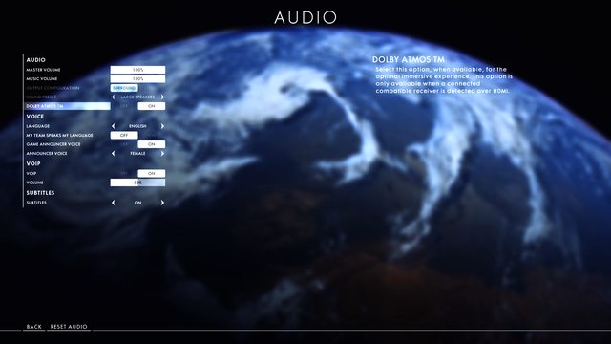Click left arrow of Subtitles setting

[x=114, y=203]
